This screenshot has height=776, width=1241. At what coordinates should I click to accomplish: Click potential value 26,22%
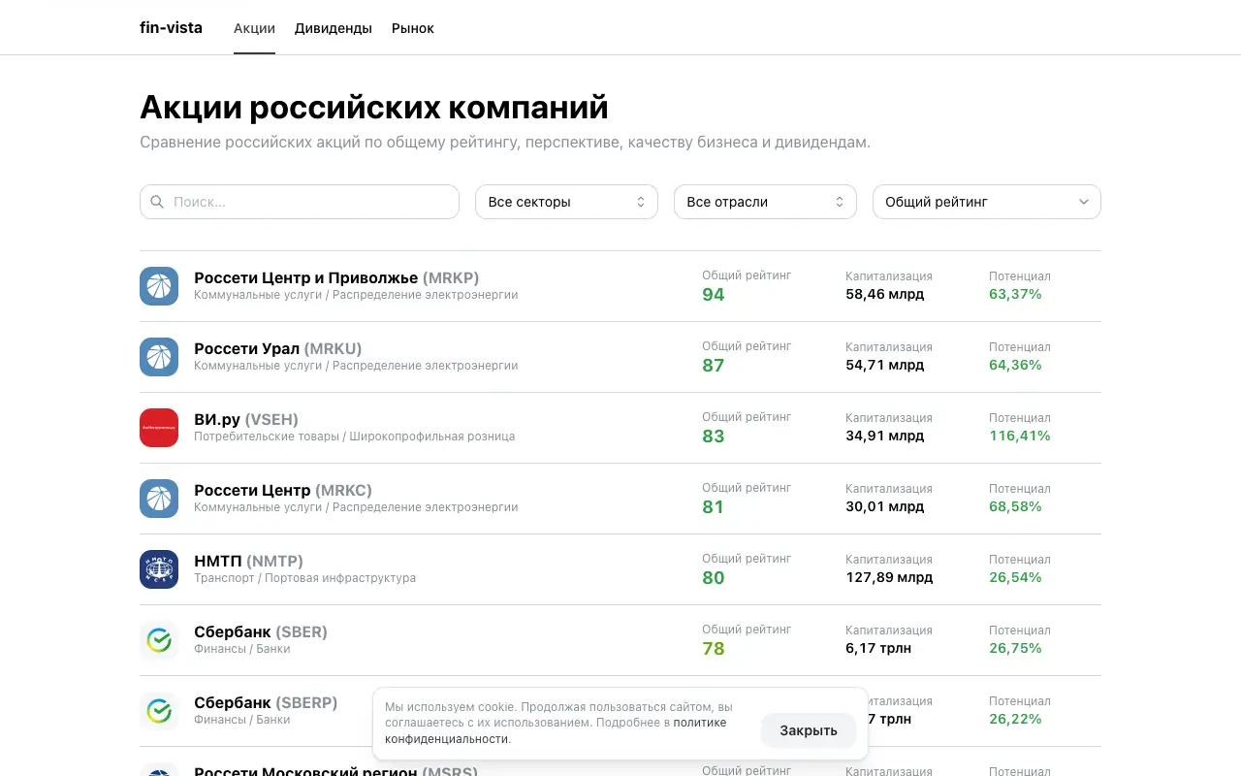tap(1015, 719)
